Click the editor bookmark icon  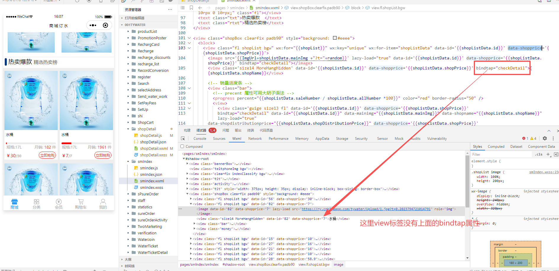coord(191,8)
